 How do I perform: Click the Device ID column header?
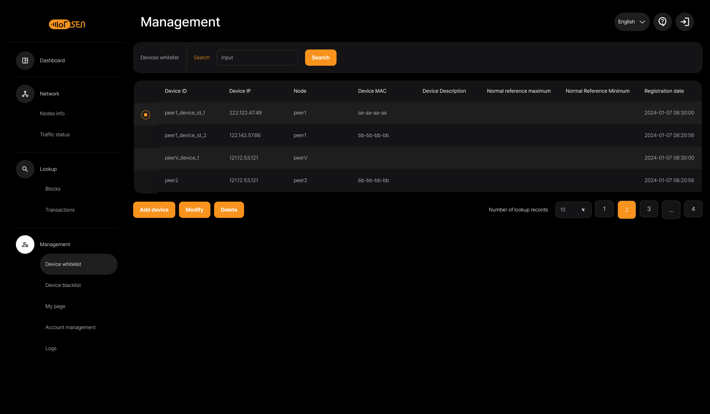[x=176, y=91]
